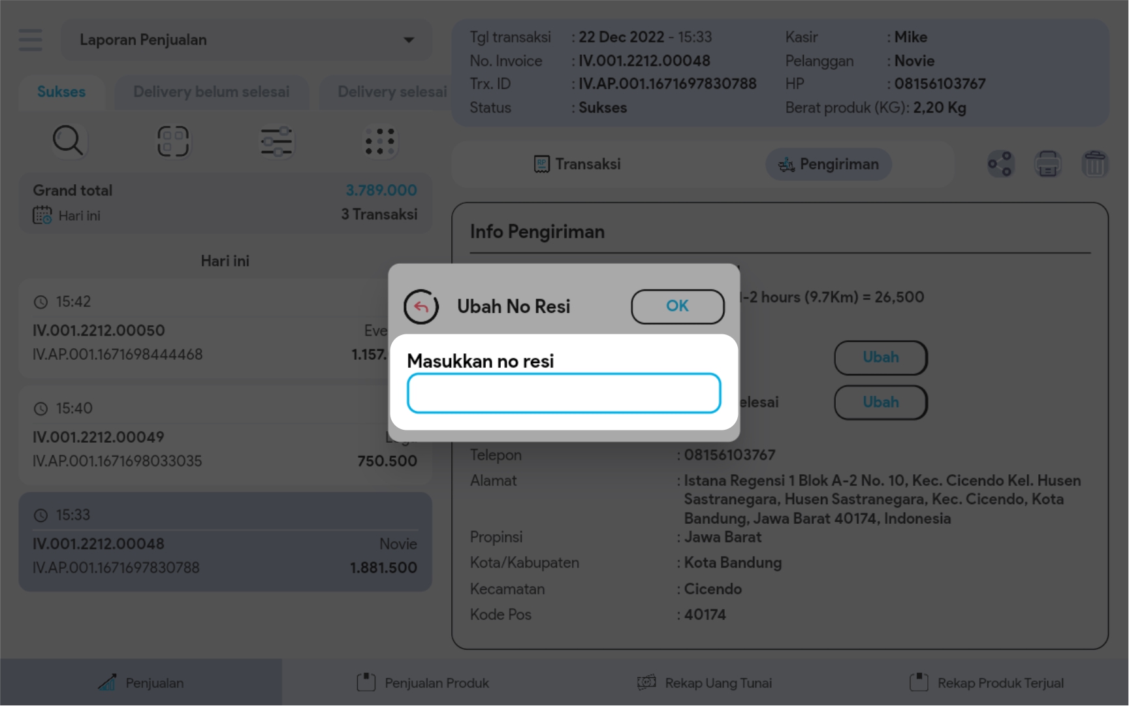Click the Masukkan no resi input field

click(564, 393)
